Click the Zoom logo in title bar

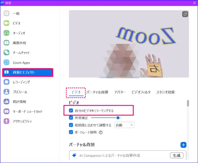click(2, 3)
